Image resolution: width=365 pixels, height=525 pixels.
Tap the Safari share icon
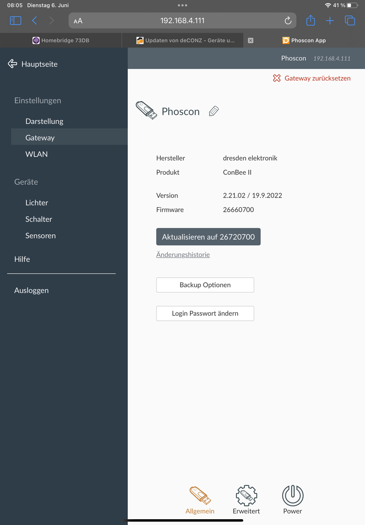[310, 20]
